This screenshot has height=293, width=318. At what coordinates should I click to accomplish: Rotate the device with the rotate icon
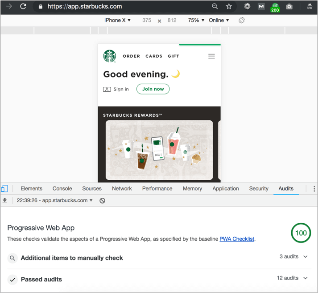tap(242, 20)
